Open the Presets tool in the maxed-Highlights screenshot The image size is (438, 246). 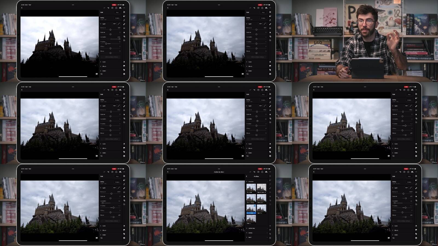click(x=124, y=16)
